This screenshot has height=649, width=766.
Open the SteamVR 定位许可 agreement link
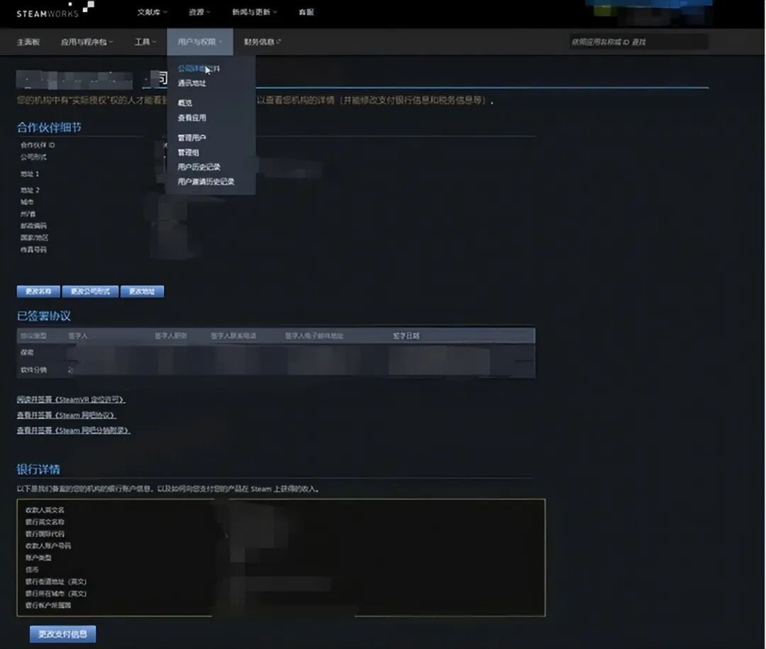71,400
